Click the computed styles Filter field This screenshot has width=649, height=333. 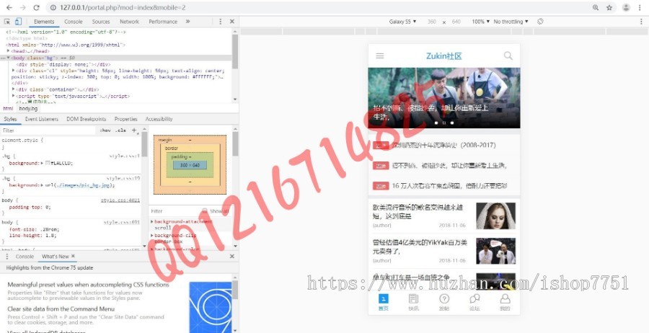click(x=174, y=211)
